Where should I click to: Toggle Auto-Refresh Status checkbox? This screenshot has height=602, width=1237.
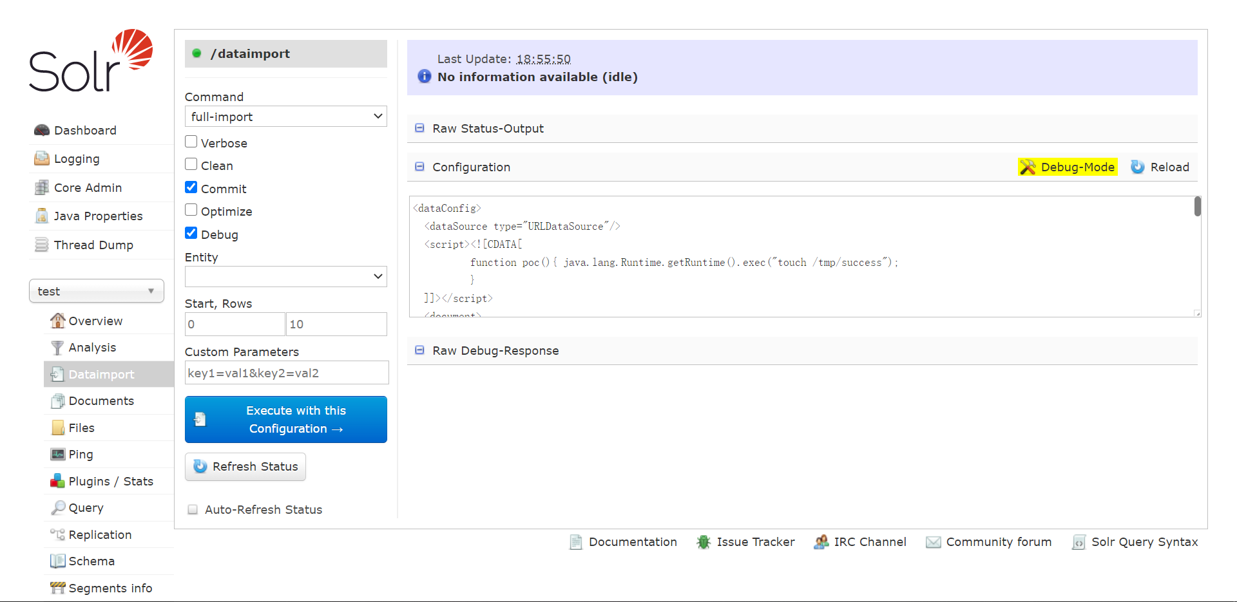[193, 509]
